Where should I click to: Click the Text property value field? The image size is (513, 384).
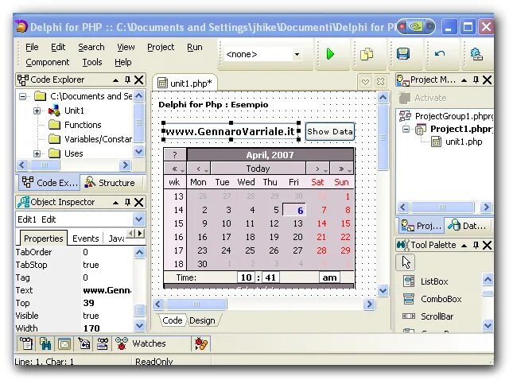[x=107, y=290]
